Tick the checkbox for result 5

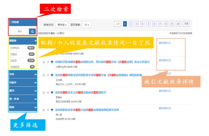pos(44,110)
